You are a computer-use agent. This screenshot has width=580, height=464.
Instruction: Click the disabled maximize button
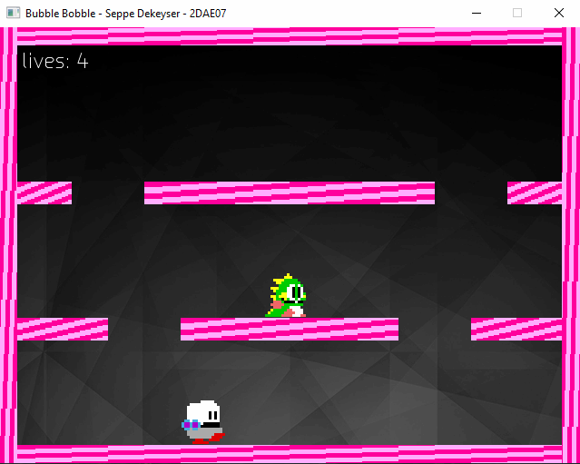[517, 13]
